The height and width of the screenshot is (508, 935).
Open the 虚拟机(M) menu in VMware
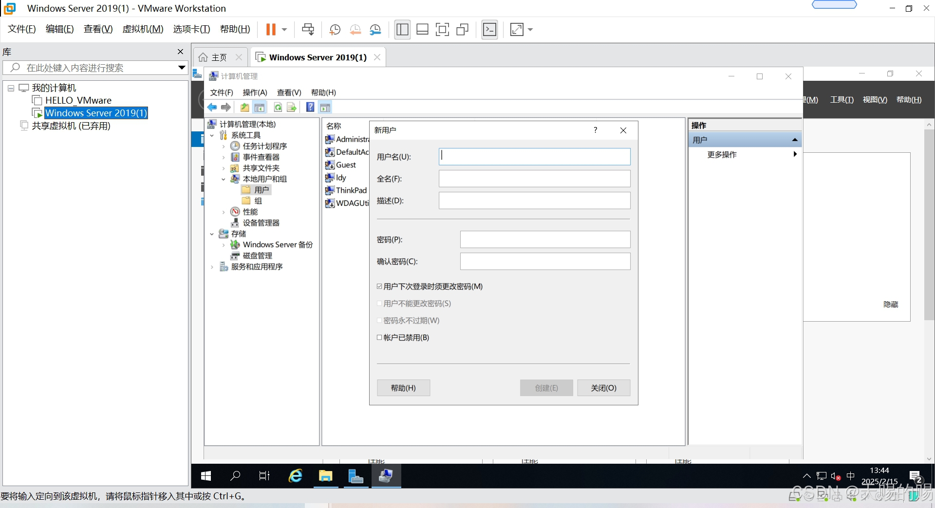coord(143,29)
